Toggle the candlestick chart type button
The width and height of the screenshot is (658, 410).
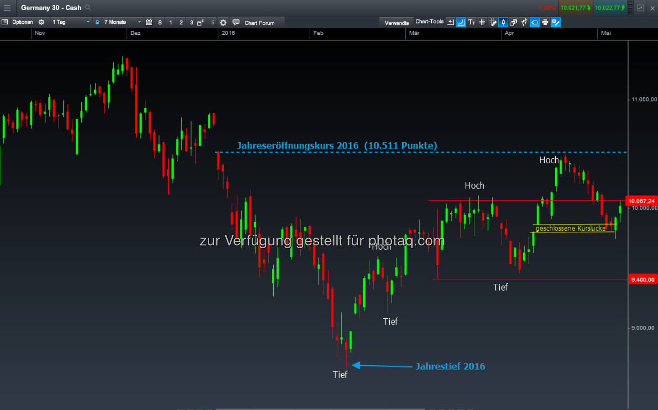(503, 22)
